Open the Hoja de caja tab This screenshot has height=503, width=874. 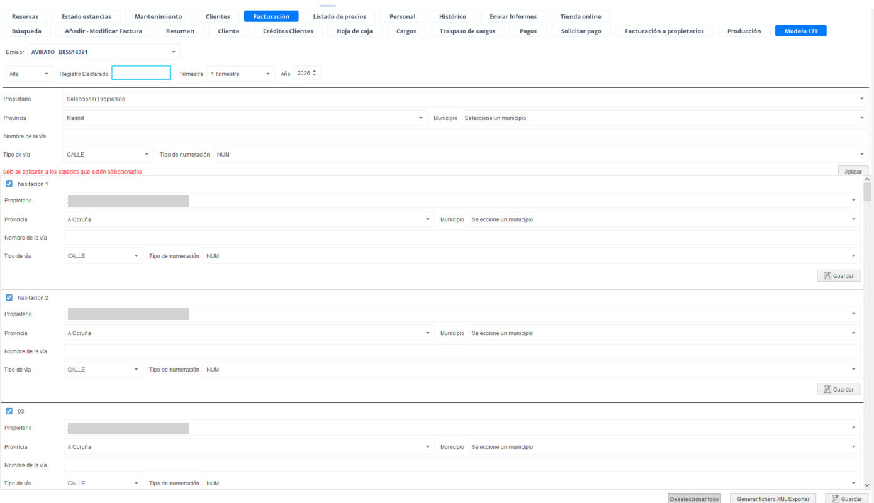355,31
